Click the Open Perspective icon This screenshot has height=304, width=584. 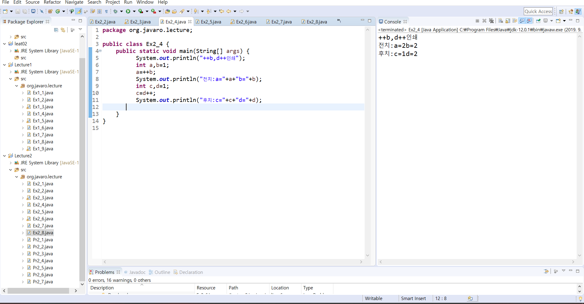[x=561, y=12]
